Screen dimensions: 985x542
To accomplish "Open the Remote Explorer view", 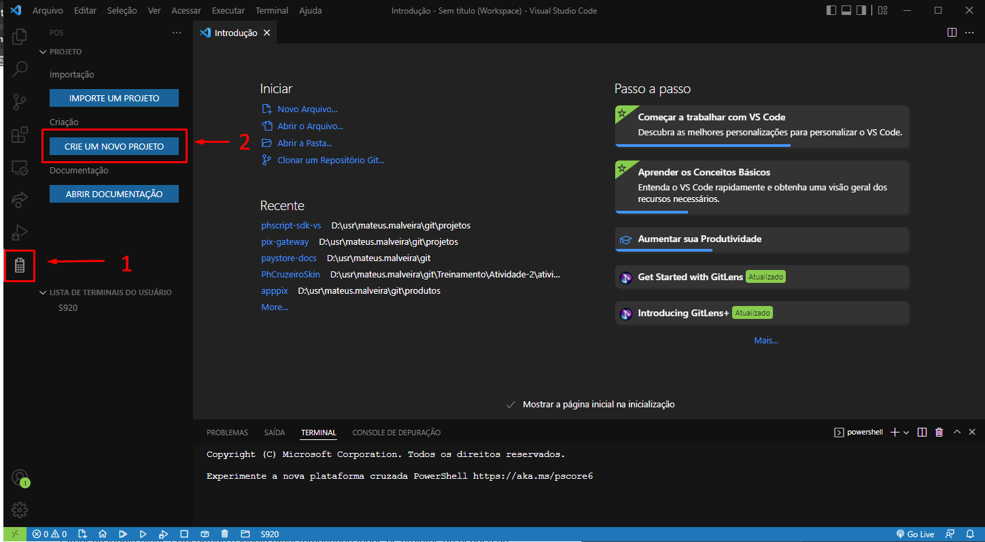I will 20,167.
